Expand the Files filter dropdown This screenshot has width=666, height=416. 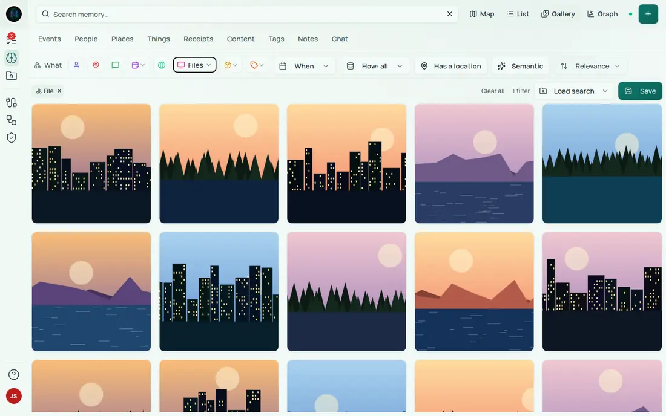pyautogui.click(x=194, y=65)
